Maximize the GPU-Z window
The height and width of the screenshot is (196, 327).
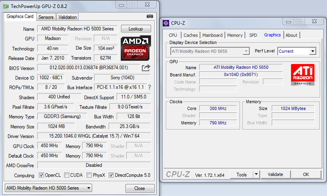coord(132,4)
